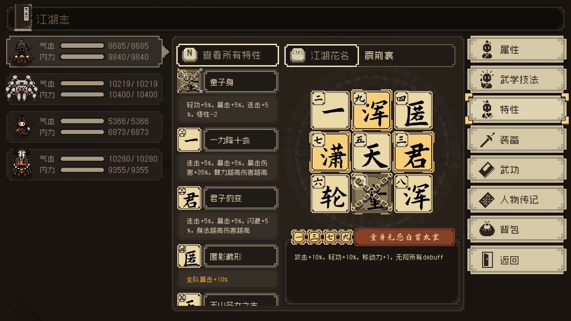Click 查看所有特性 button
Viewport: 571px width, 321px height.
228,55
